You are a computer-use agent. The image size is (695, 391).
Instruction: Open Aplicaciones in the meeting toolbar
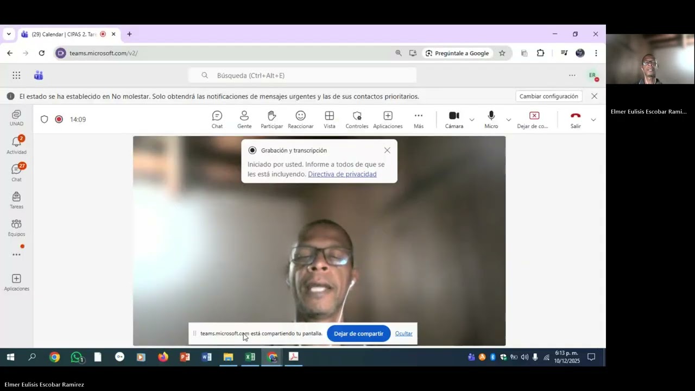click(x=388, y=119)
